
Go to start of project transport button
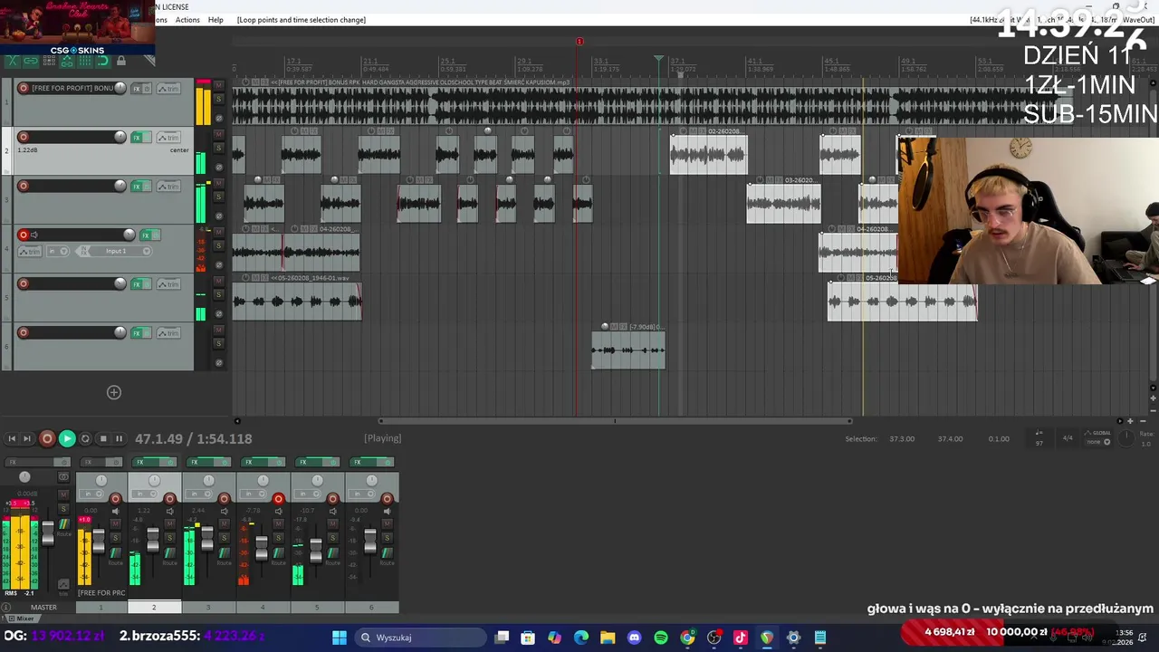(x=12, y=438)
